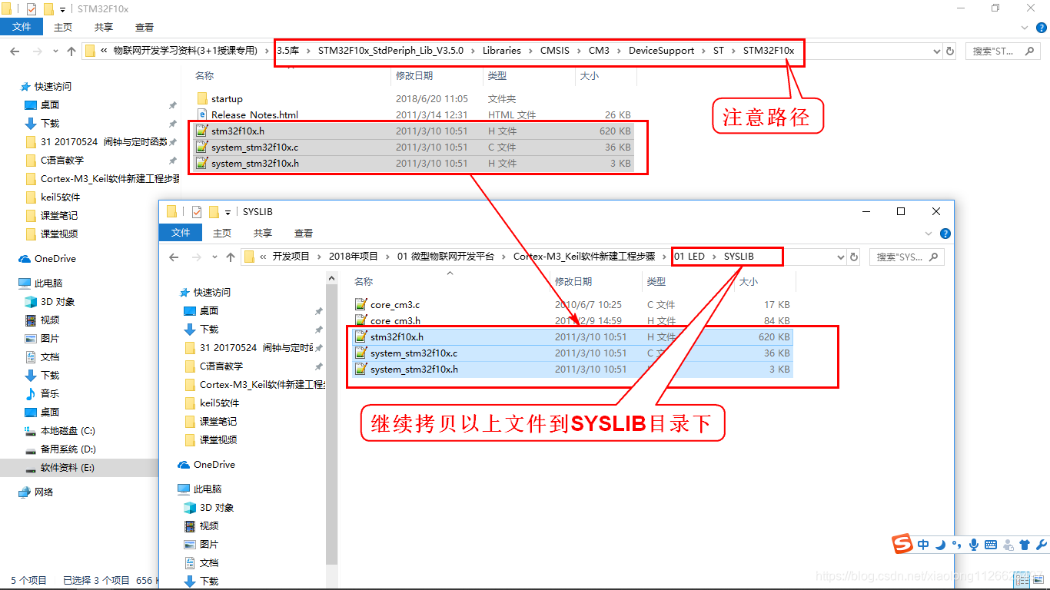Image resolution: width=1050 pixels, height=590 pixels.
Task: Open 快速访问 in STM32F10x navigation pane
Action: click(53, 87)
